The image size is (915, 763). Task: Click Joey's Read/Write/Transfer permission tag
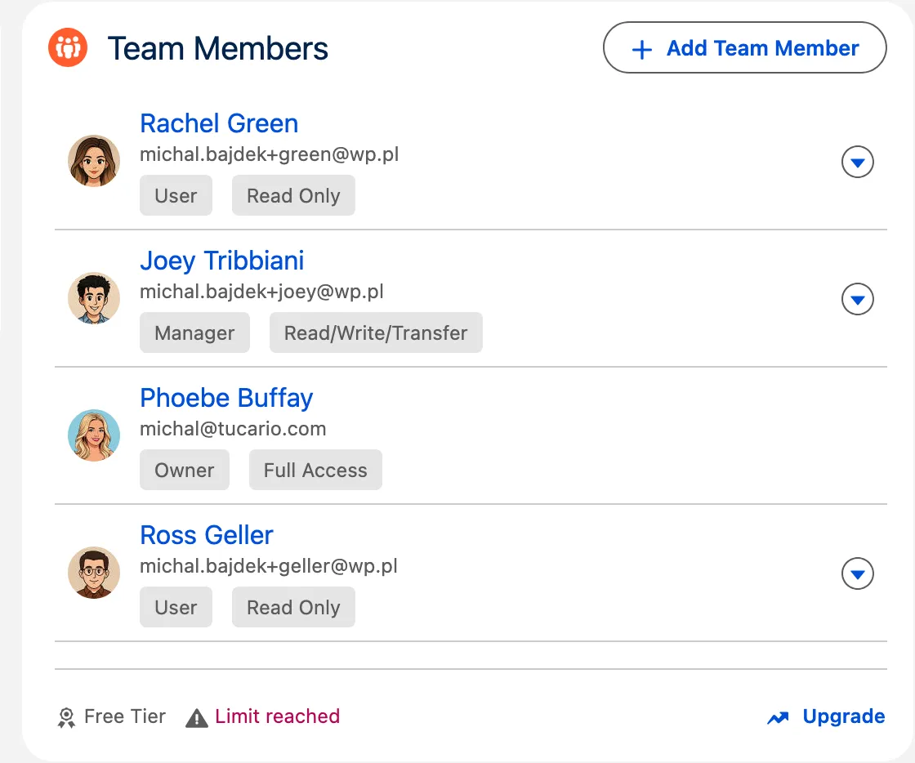(376, 333)
